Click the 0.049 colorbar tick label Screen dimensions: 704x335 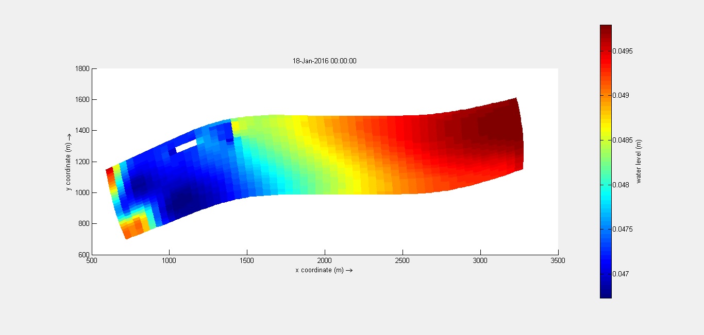click(622, 96)
